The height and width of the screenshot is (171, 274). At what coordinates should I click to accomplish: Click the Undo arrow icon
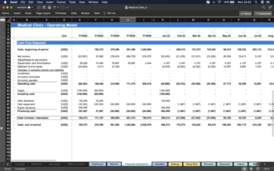click(55, 7)
